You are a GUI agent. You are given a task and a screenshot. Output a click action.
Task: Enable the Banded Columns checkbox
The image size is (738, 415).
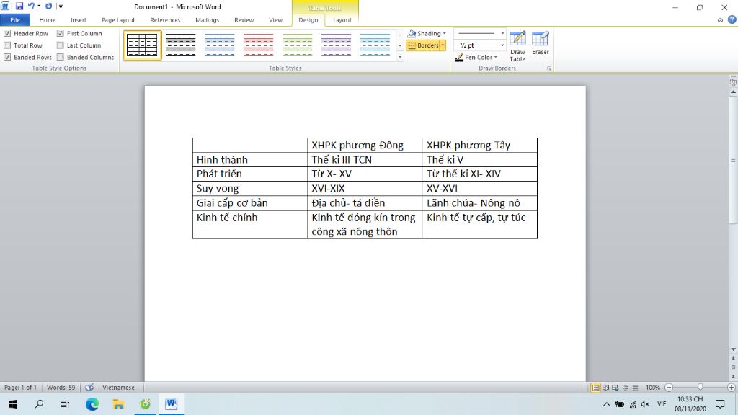pyautogui.click(x=61, y=57)
